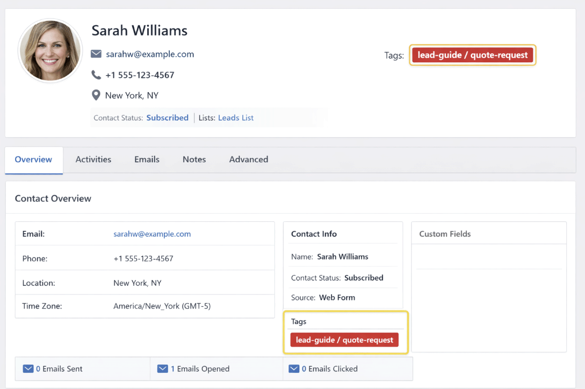585x389 pixels.
Task: Click the location pin icon
Action: tap(96, 95)
